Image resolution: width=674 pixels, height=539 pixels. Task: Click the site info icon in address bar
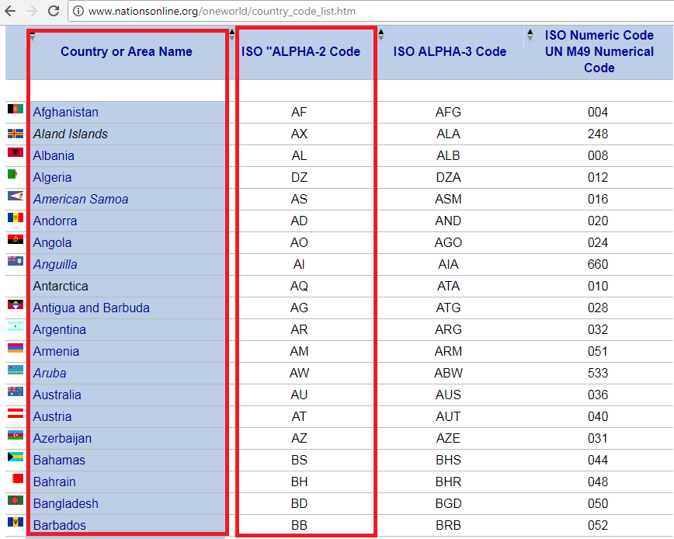pyautogui.click(x=78, y=12)
